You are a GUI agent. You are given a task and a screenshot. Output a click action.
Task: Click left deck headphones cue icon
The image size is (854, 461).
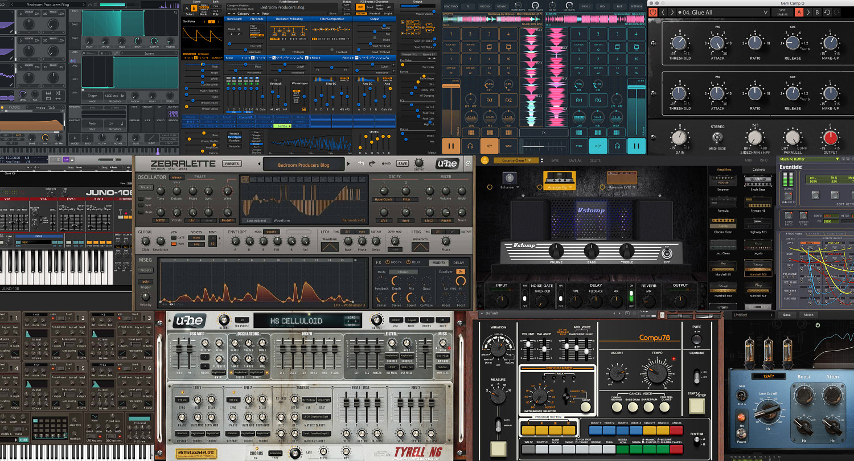tap(470, 146)
